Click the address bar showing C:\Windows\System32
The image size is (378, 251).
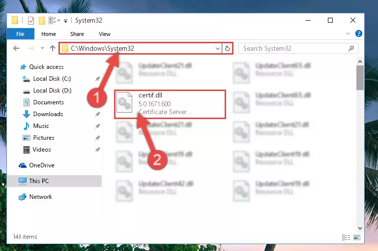140,48
